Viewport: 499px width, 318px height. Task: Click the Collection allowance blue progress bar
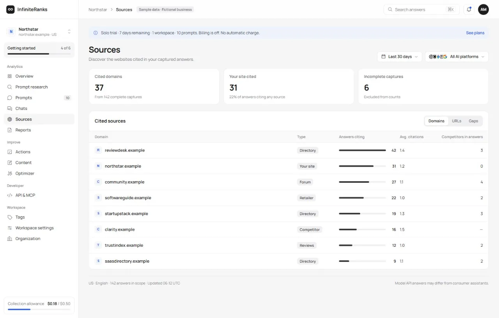(x=39, y=309)
